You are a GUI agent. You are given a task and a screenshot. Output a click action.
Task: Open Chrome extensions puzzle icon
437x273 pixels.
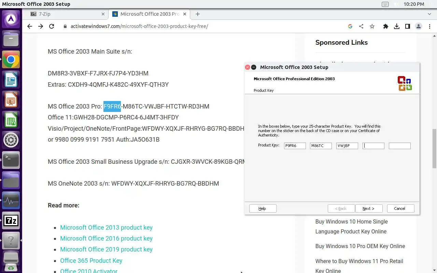(x=386, y=26)
